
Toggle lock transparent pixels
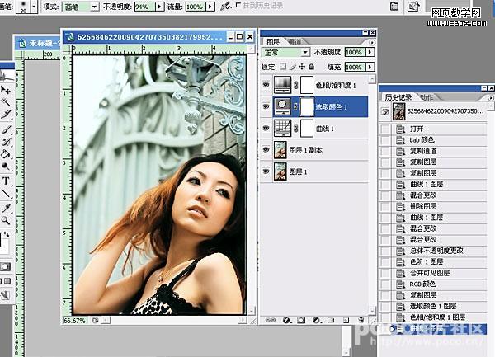click(283, 67)
